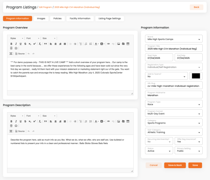Screen dimensions: 210x180
Task: Insert block quote in Program Overview editor
Action: (45, 44)
